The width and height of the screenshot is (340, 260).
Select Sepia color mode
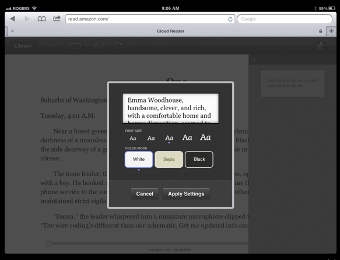169,159
